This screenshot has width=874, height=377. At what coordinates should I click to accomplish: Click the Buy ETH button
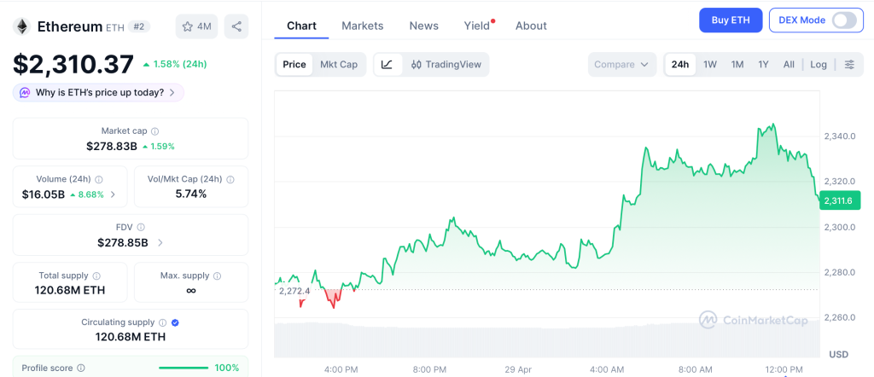pyautogui.click(x=730, y=20)
